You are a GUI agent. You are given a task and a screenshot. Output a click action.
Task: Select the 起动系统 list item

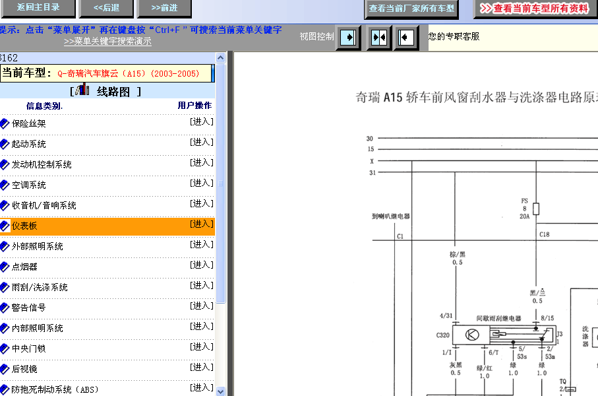coord(28,145)
